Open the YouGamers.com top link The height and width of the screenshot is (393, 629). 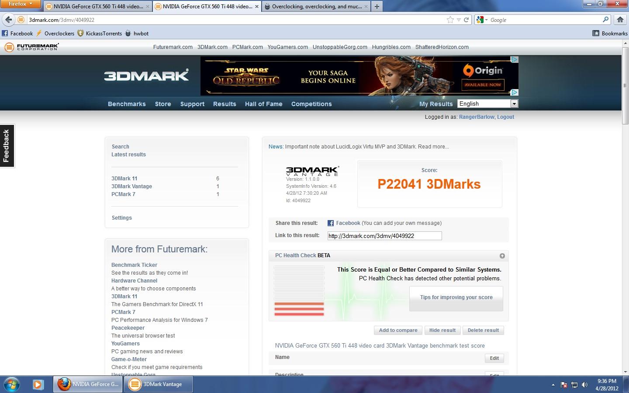click(287, 47)
